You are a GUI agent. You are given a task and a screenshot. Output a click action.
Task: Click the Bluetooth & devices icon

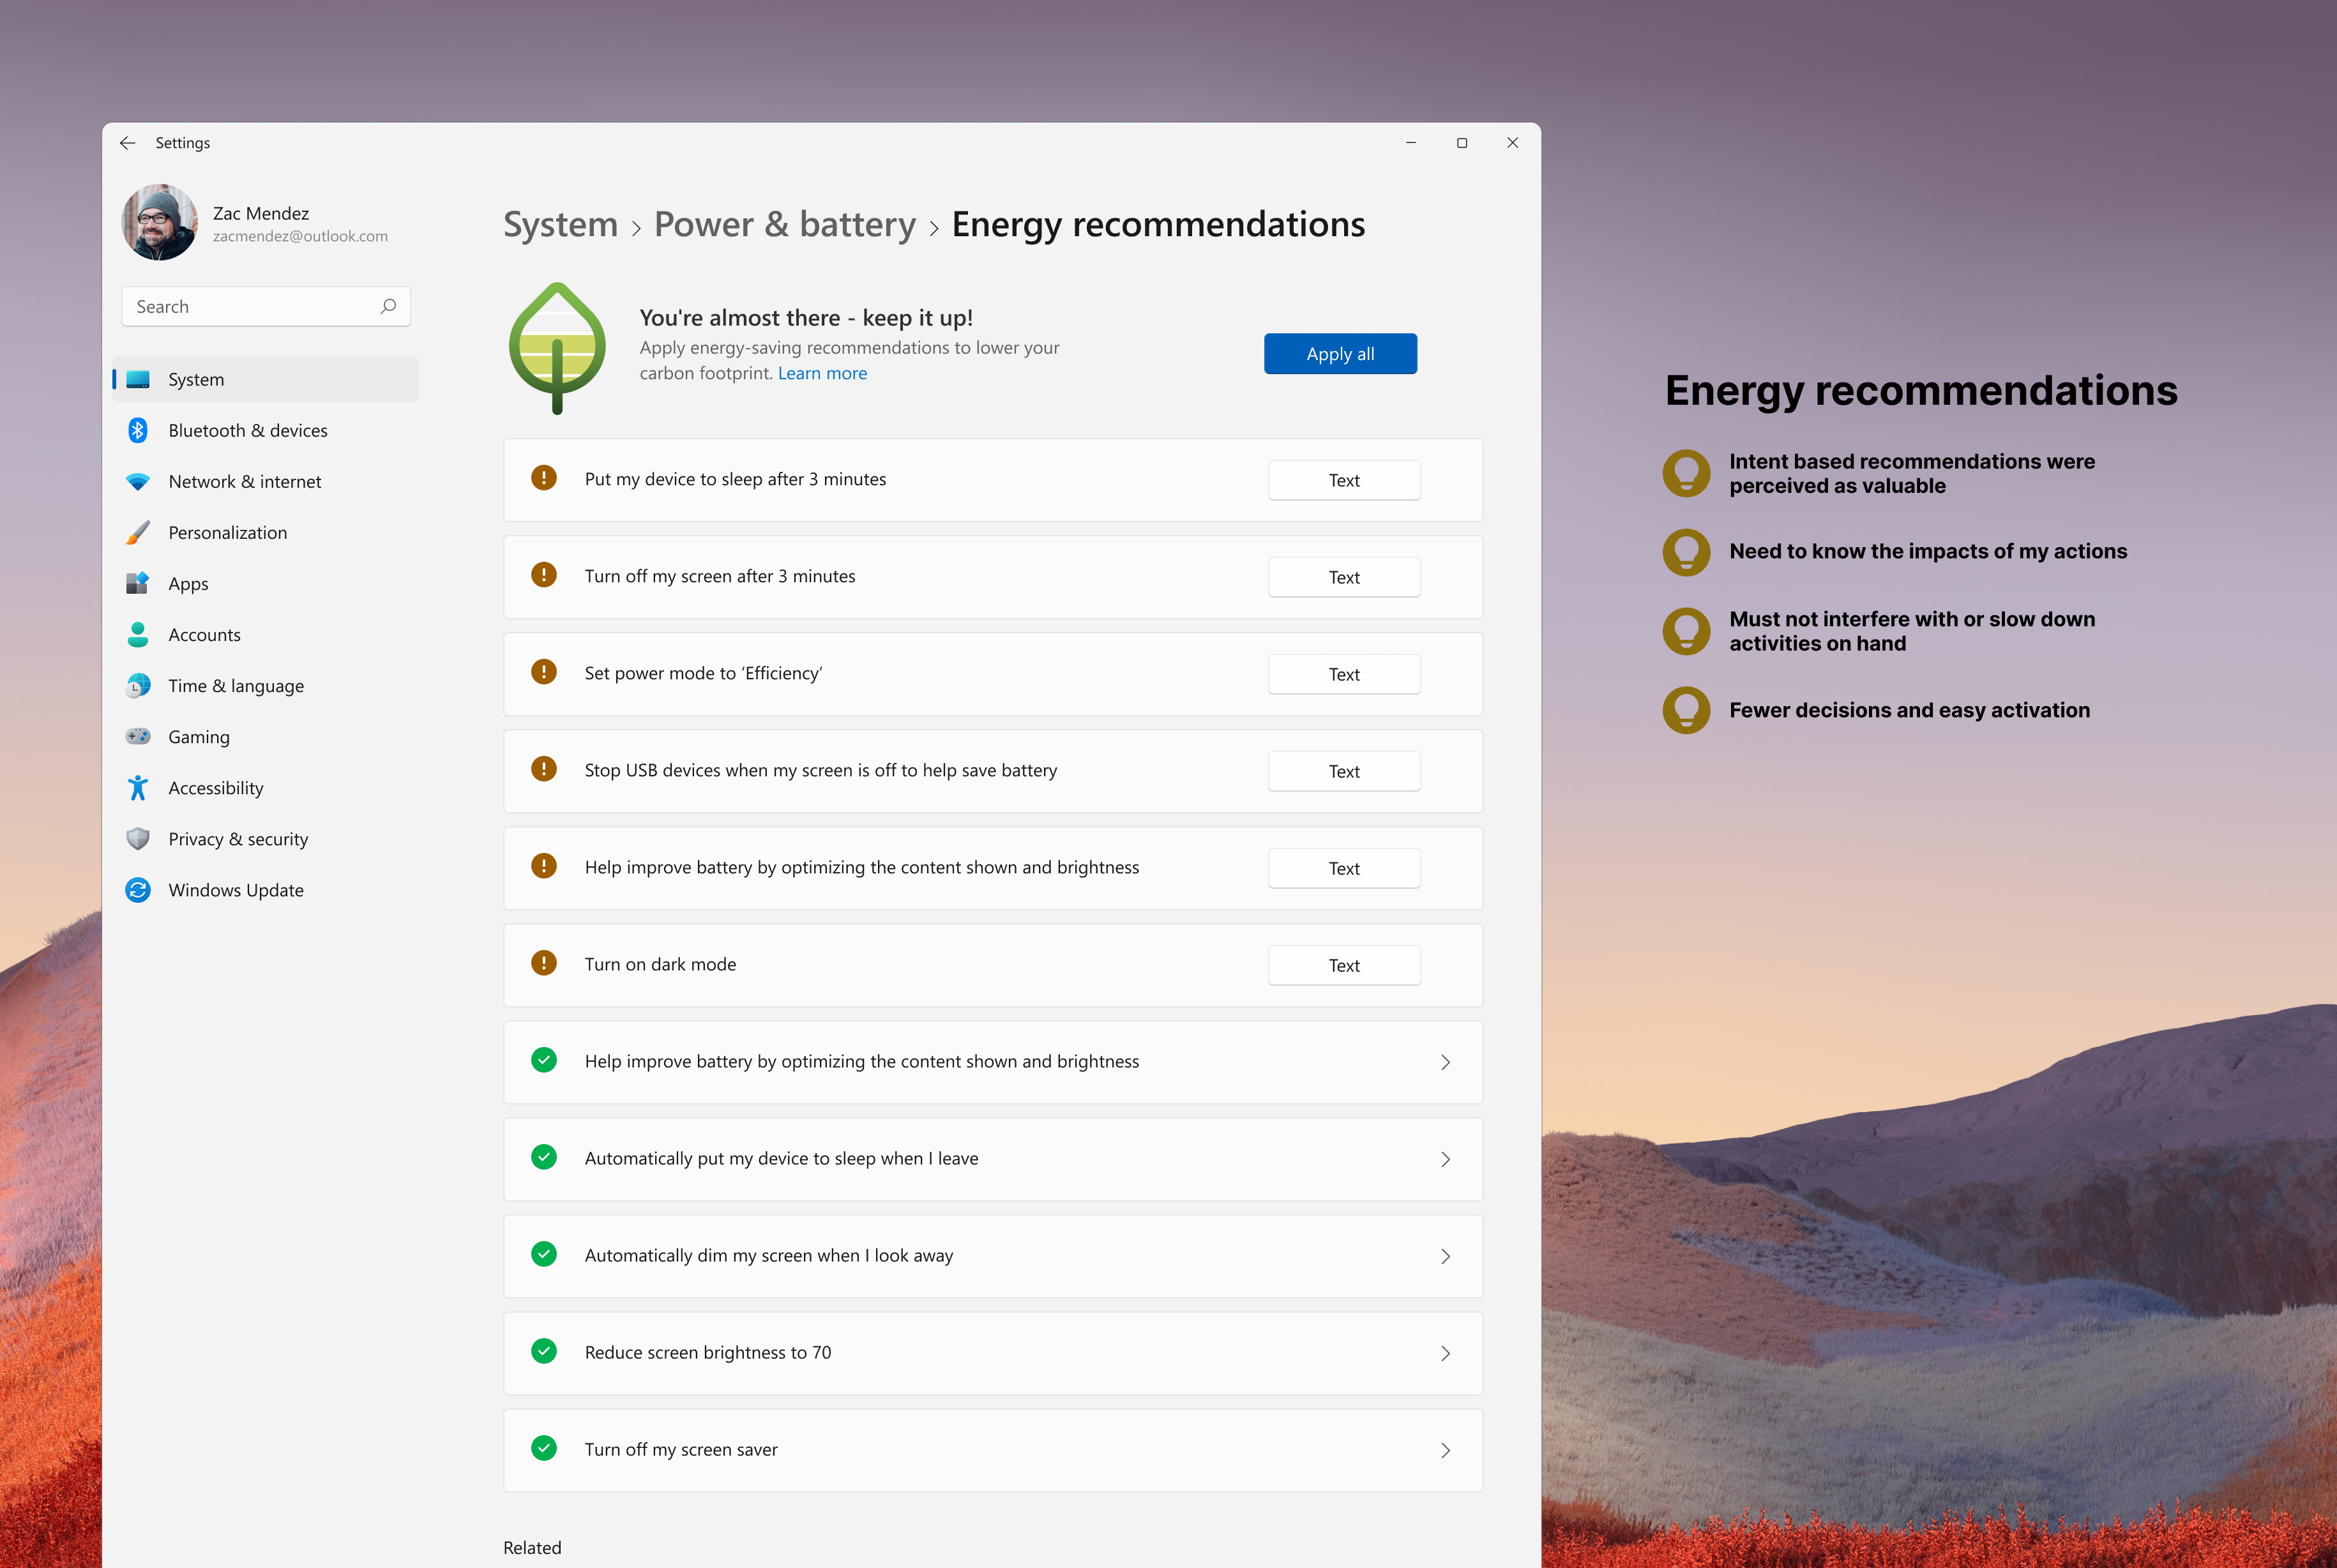click(x=138, y=430)
